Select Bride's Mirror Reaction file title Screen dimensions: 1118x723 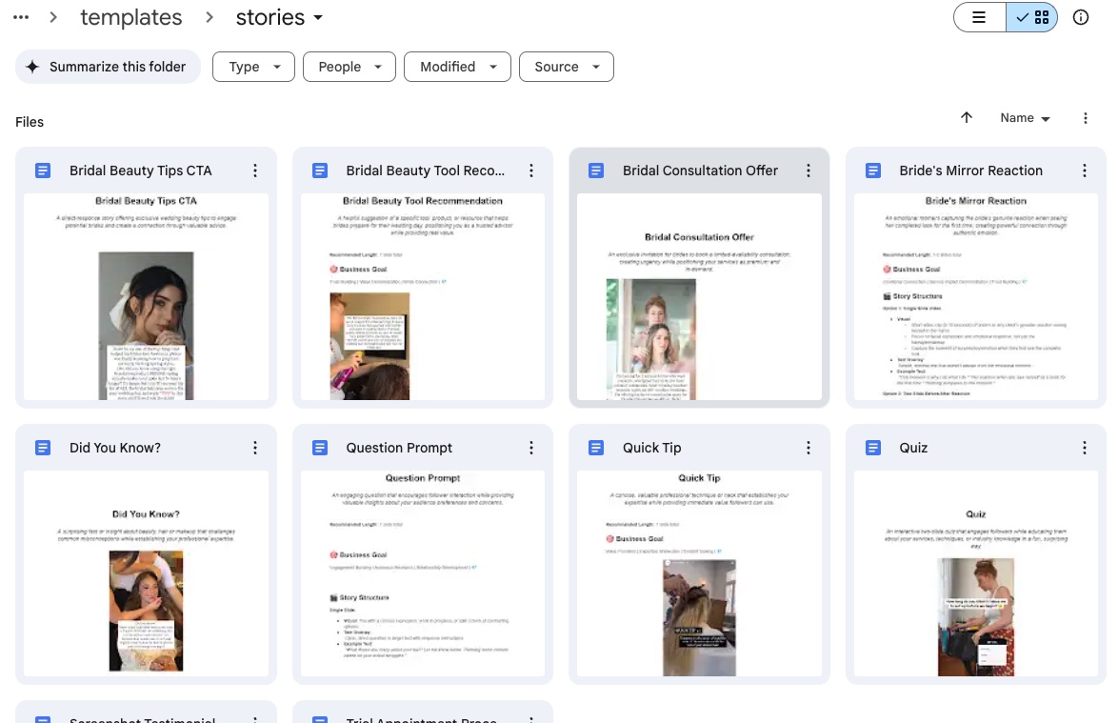pyautogui.click(x=970, y=171)
